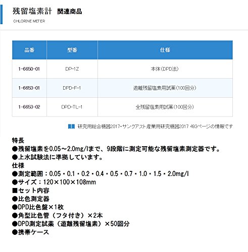This screenshot has width=248, height=252.
Task: Click the 全残留塩素用試薬 specification cell
Action: [x=165, y=107]
